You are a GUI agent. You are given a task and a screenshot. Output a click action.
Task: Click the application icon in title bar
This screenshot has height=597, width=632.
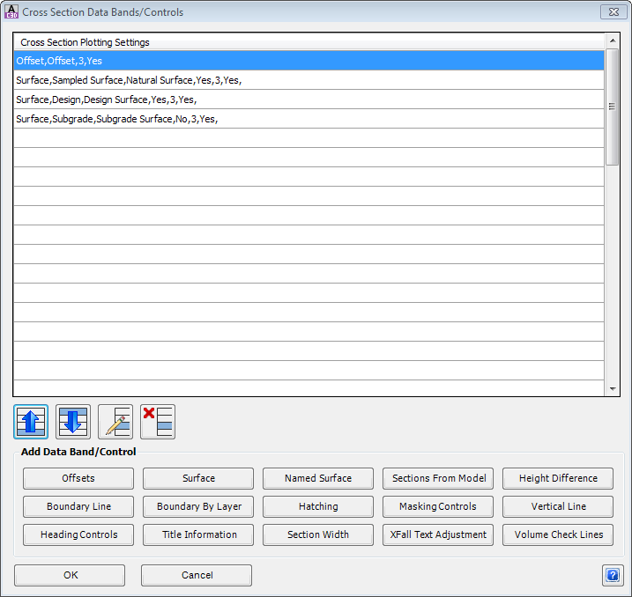11,11
